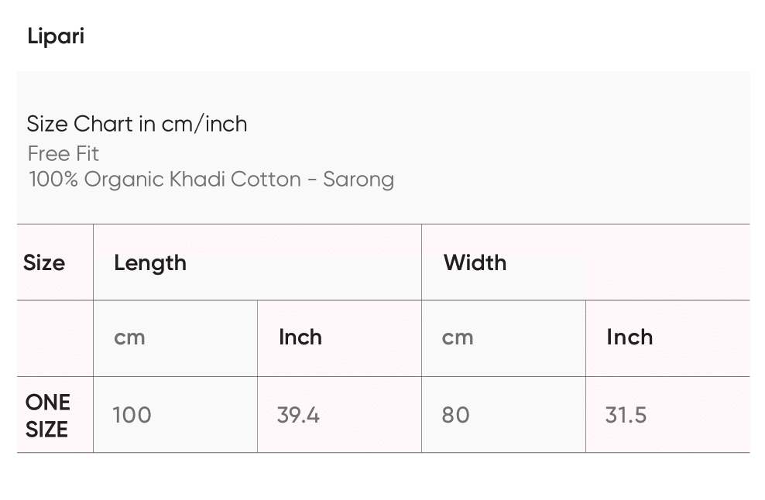Select the Width column header
The image size is (765, 500).
[x=475, y=262]
